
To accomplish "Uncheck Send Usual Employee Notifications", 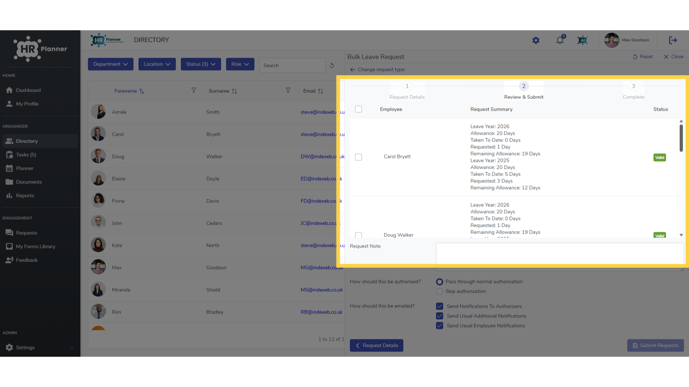I will tap(440, 326).
